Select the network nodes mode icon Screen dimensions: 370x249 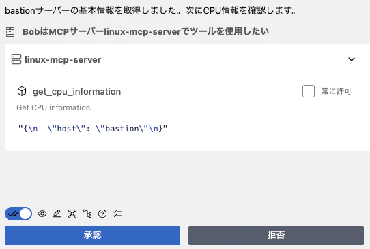(72, 214)
